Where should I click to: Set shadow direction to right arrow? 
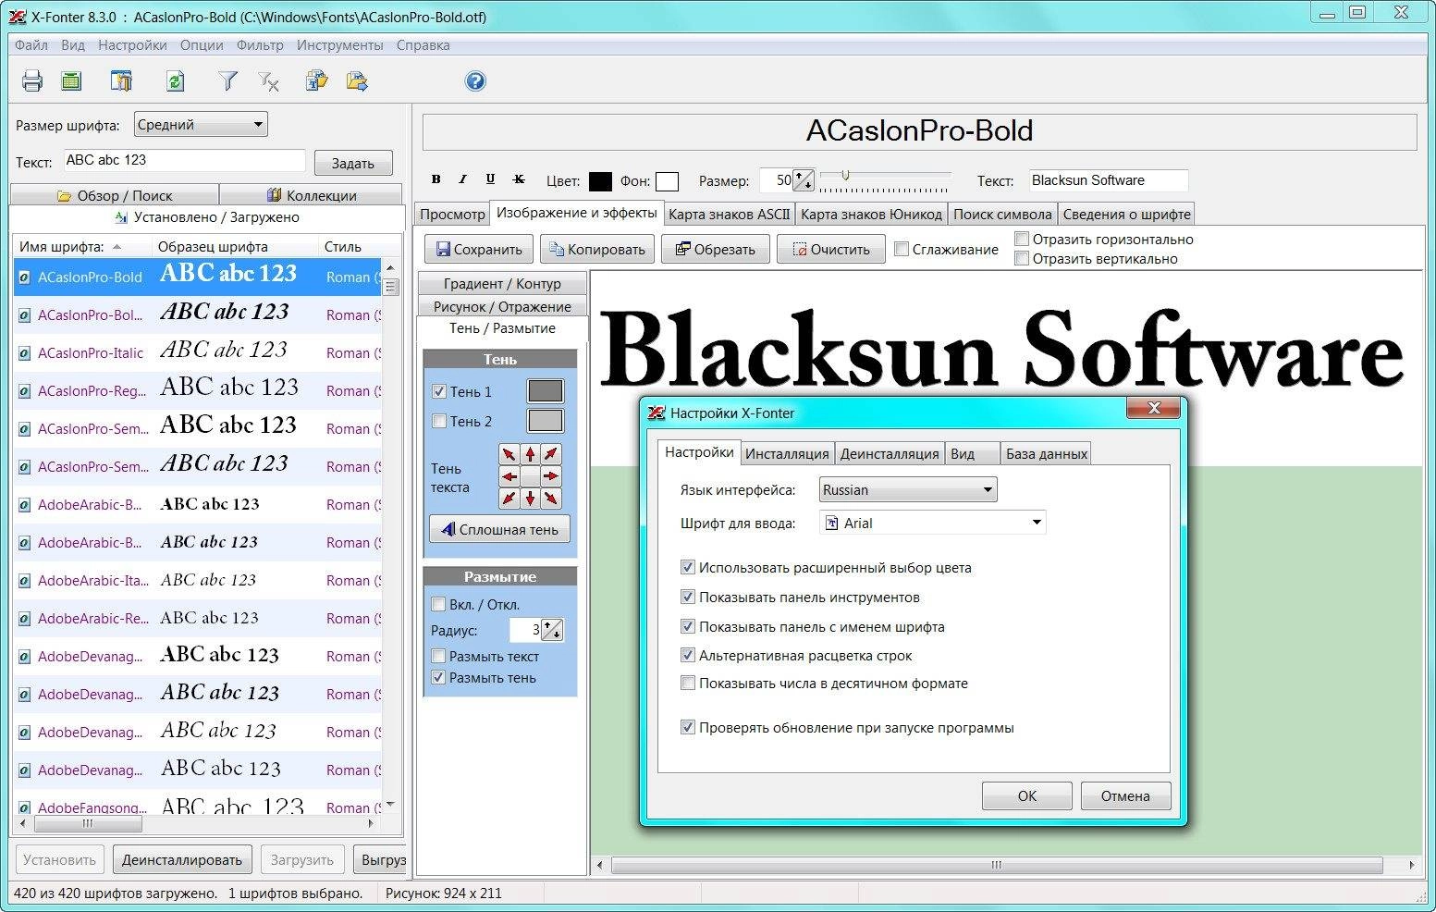551,476
